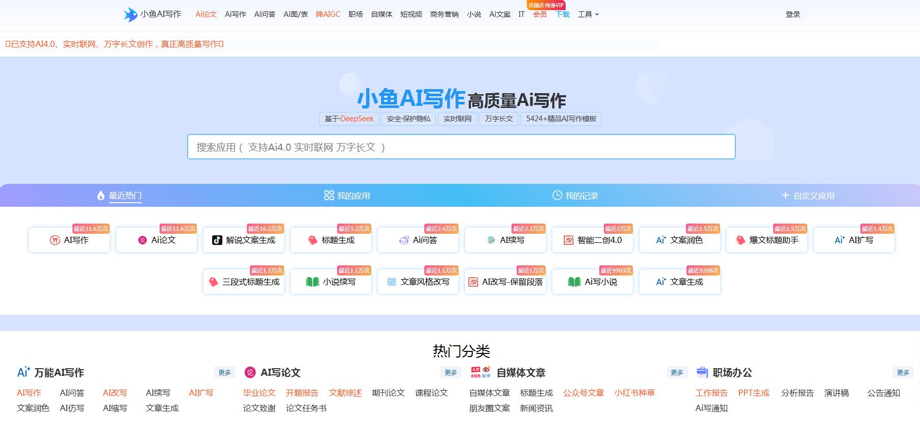This screenshot has width=920, height=439.
Task: Switch to the 我的记录 tab
Action: [575, 196]
